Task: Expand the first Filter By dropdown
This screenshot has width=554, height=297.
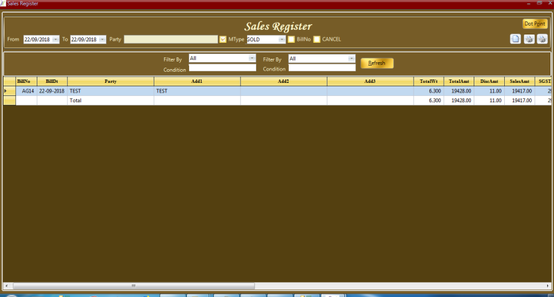Action: [x=252, y=59]
